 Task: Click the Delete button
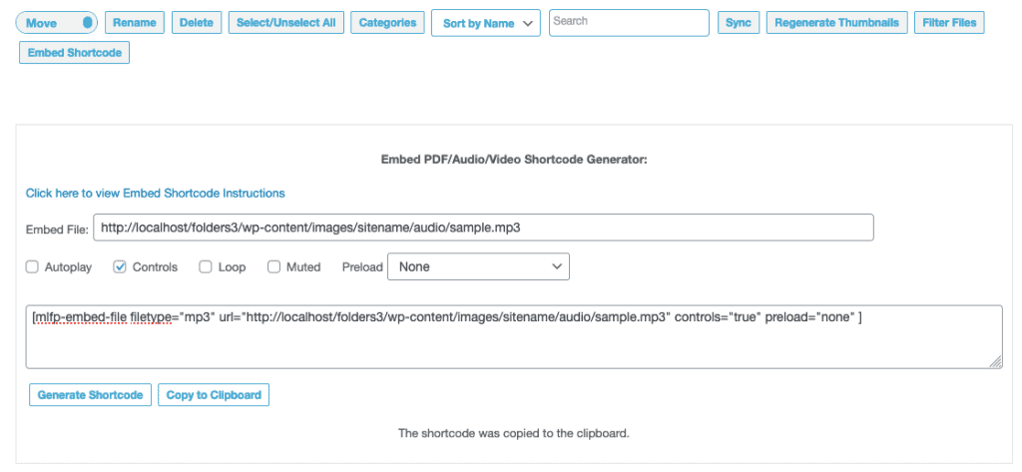197,23
